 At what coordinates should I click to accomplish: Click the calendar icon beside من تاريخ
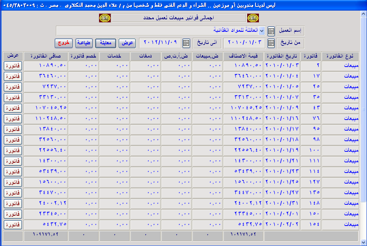[x=271, y=43]
